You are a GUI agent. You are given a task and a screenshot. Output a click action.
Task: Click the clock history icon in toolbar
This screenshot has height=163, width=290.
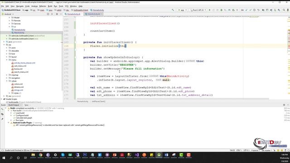pos(254,10)
